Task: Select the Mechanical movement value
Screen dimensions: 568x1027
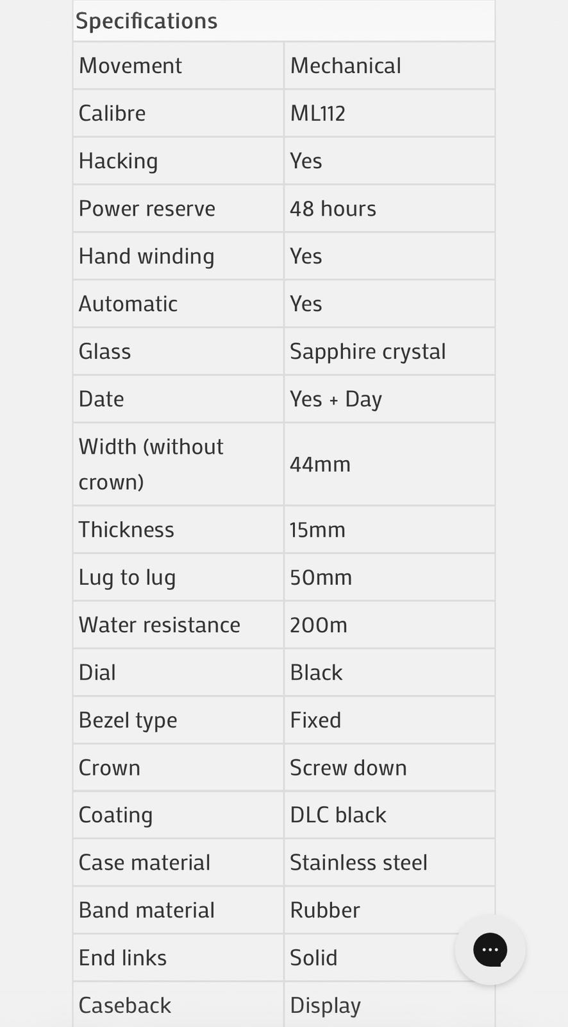Action: [346, 65]
